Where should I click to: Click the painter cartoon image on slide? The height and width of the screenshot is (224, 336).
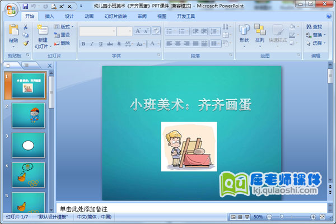point(189,147)
